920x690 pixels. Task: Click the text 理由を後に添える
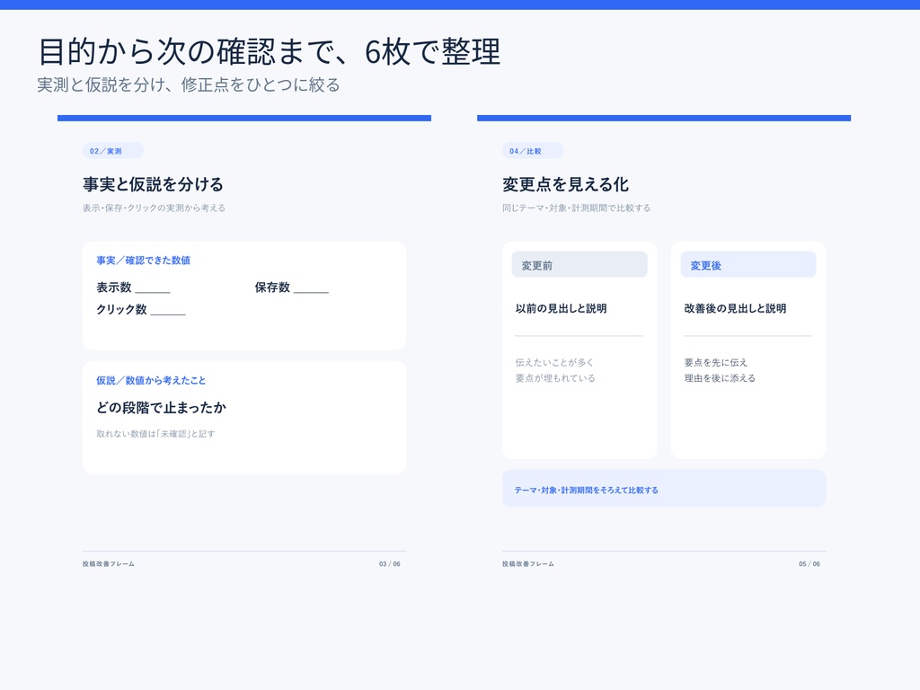[x=720, y=378]
